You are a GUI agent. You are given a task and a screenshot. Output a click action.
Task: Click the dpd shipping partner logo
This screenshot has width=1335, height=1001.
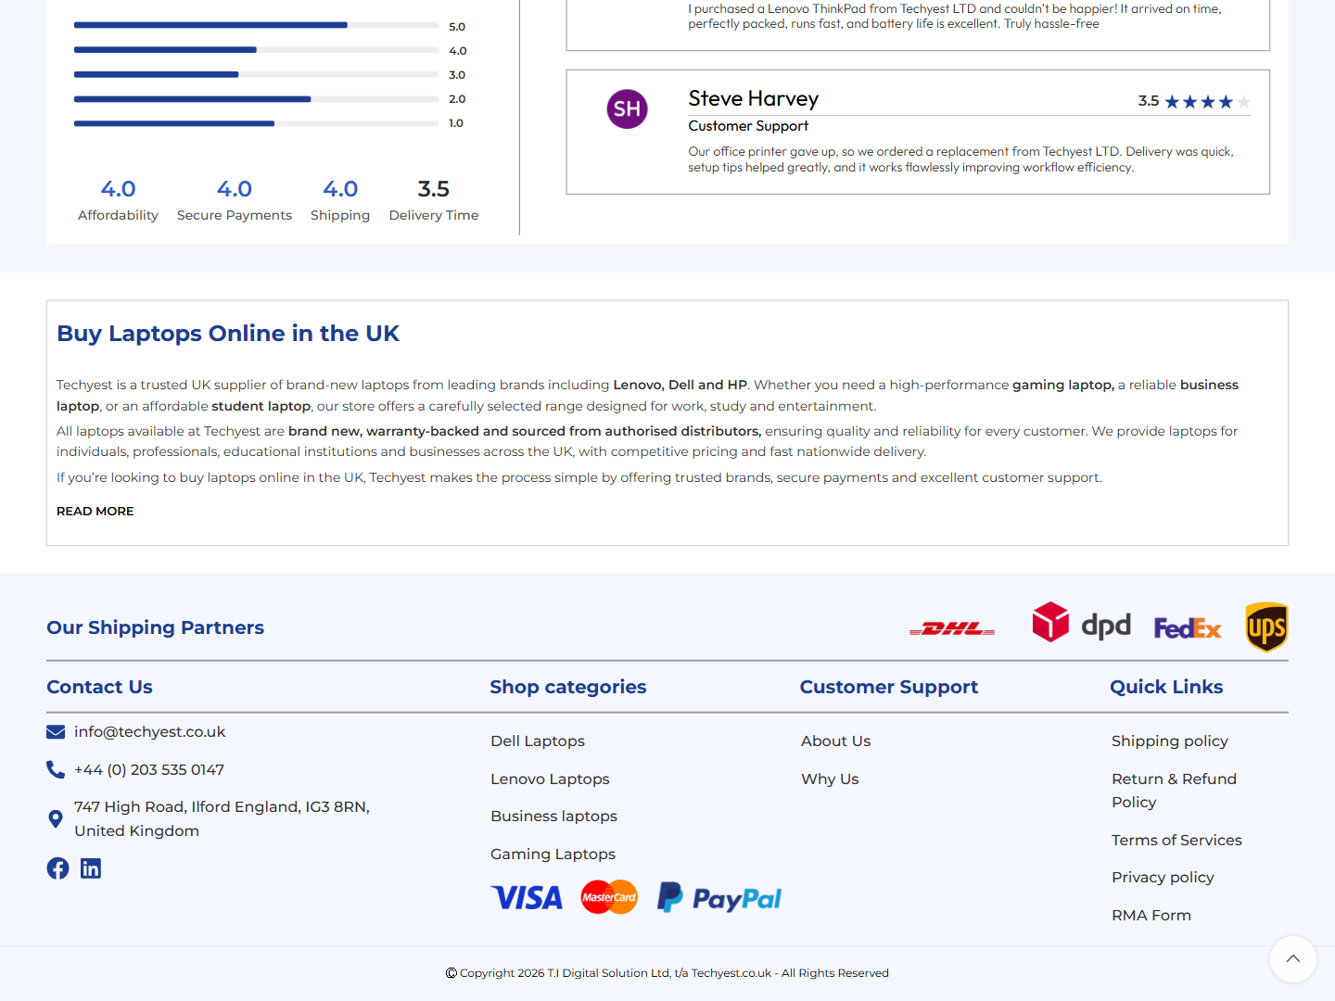pos(1082,623)
